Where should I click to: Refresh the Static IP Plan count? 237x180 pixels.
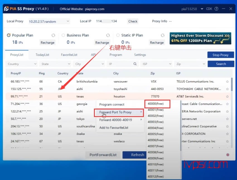(163, 35)
